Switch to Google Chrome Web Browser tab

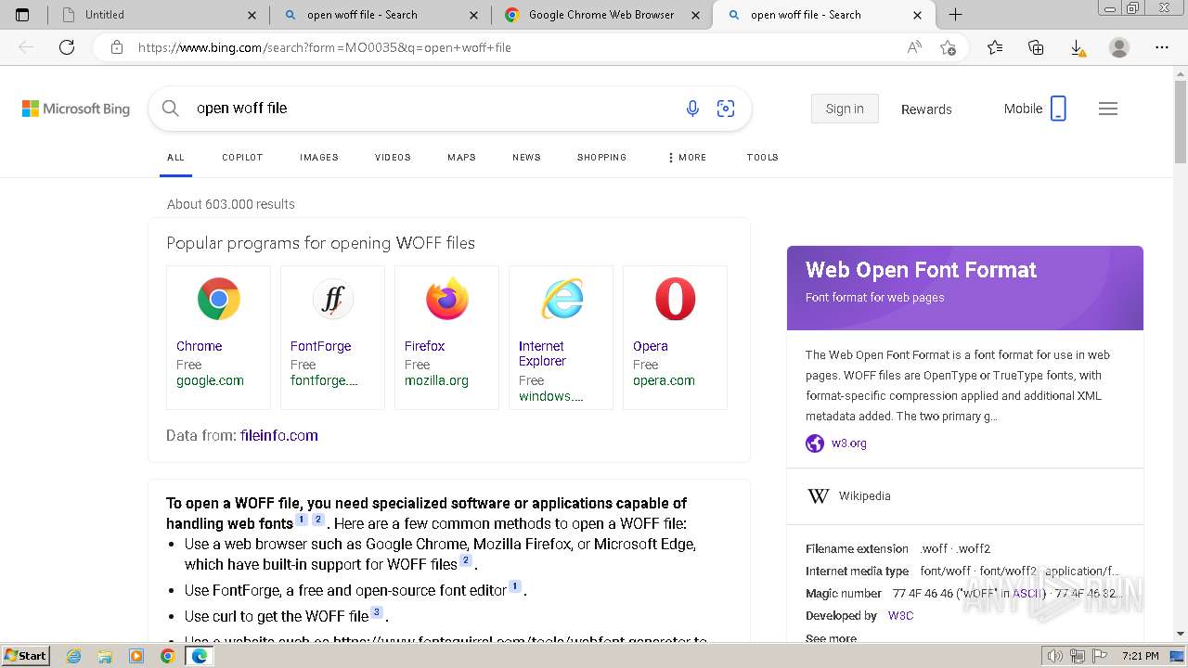click(600, 15)
